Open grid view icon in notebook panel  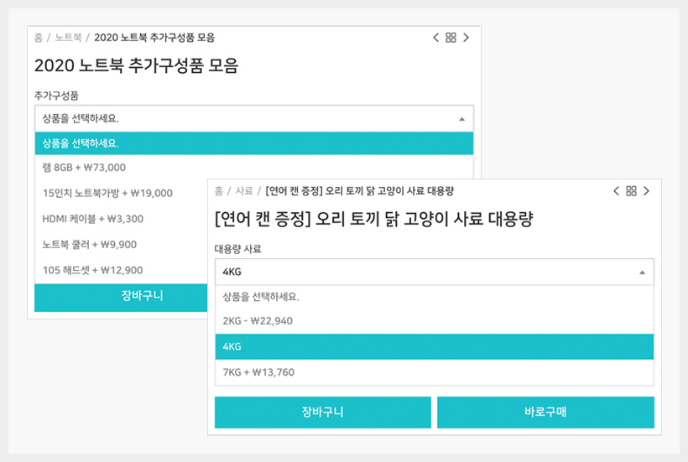[451, 38]
